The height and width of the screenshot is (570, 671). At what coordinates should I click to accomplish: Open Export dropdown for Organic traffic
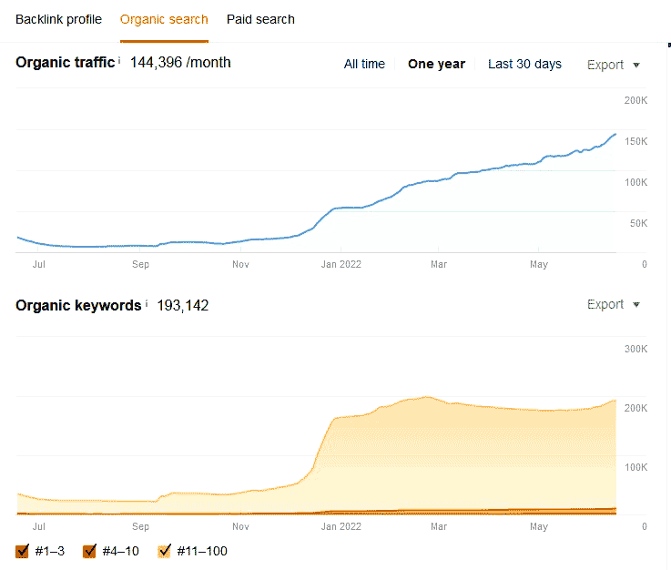613,65
